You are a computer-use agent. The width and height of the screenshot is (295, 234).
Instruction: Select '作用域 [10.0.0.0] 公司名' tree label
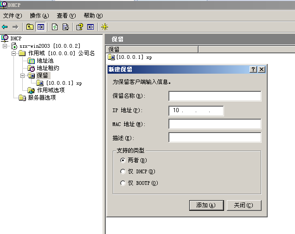(x=61, y=53)
